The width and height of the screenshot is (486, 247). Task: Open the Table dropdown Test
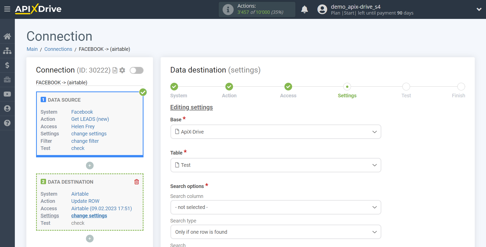click(x=276, y=165)
